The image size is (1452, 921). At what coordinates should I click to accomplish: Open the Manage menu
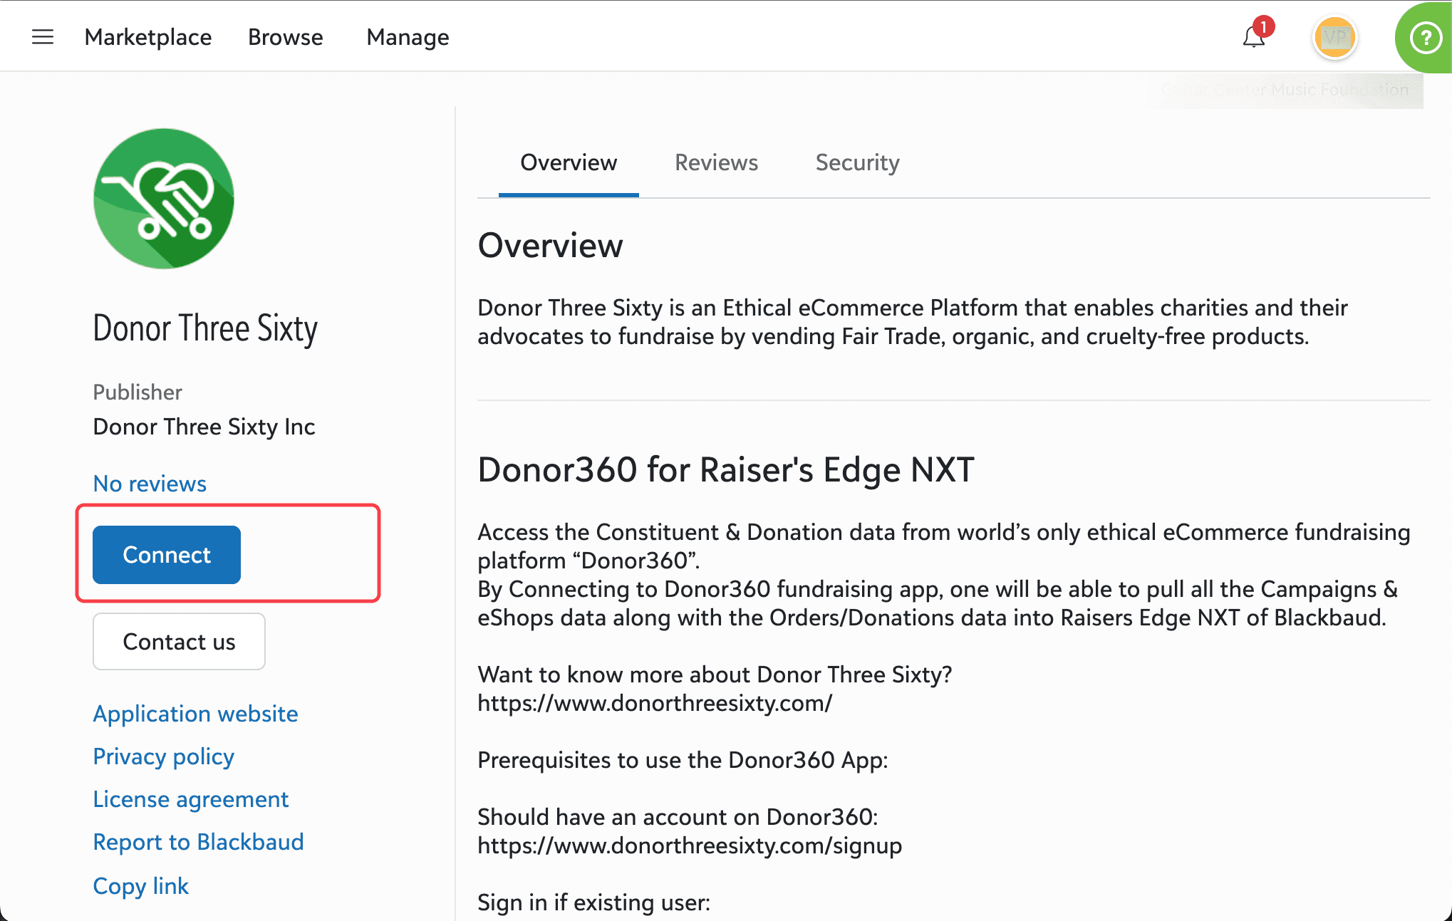tap(408, 37)
